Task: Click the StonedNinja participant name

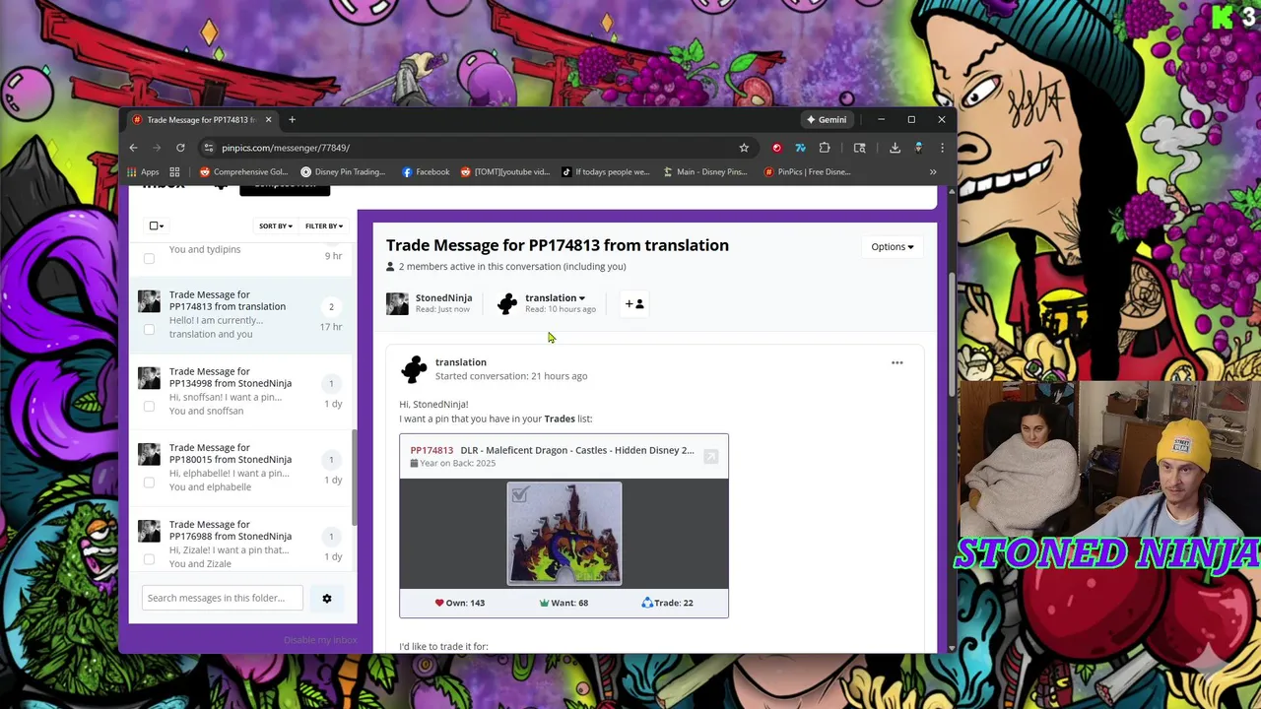Action: 443,297
